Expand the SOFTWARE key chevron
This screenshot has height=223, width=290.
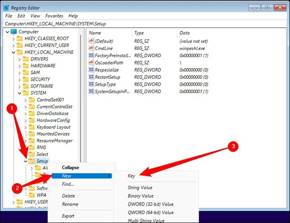[19, 86]
